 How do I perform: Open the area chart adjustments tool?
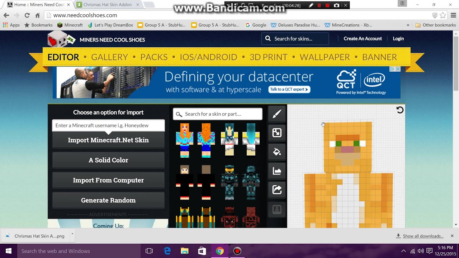pos(277,171)
